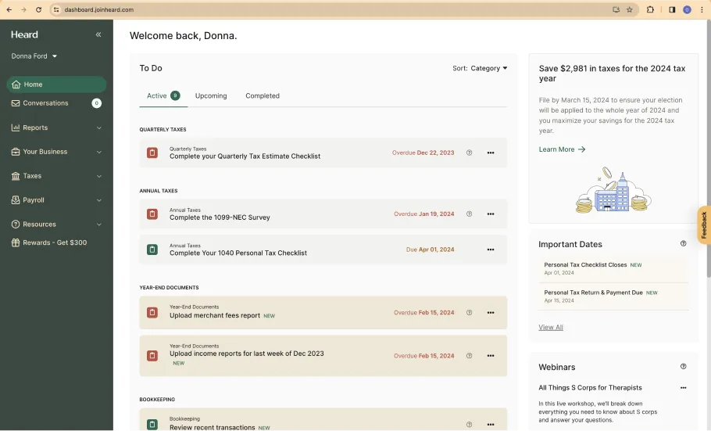Image resolution: width=711 pixels, height=431 pixels.
Task: Click clipboard icon for merchant fees report
Action: 152,312
